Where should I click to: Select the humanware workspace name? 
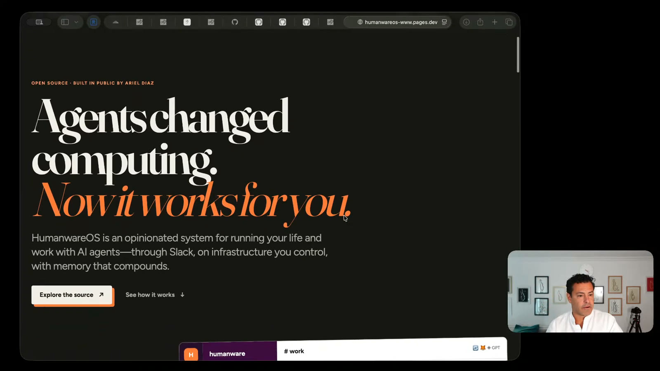[227, 354]
